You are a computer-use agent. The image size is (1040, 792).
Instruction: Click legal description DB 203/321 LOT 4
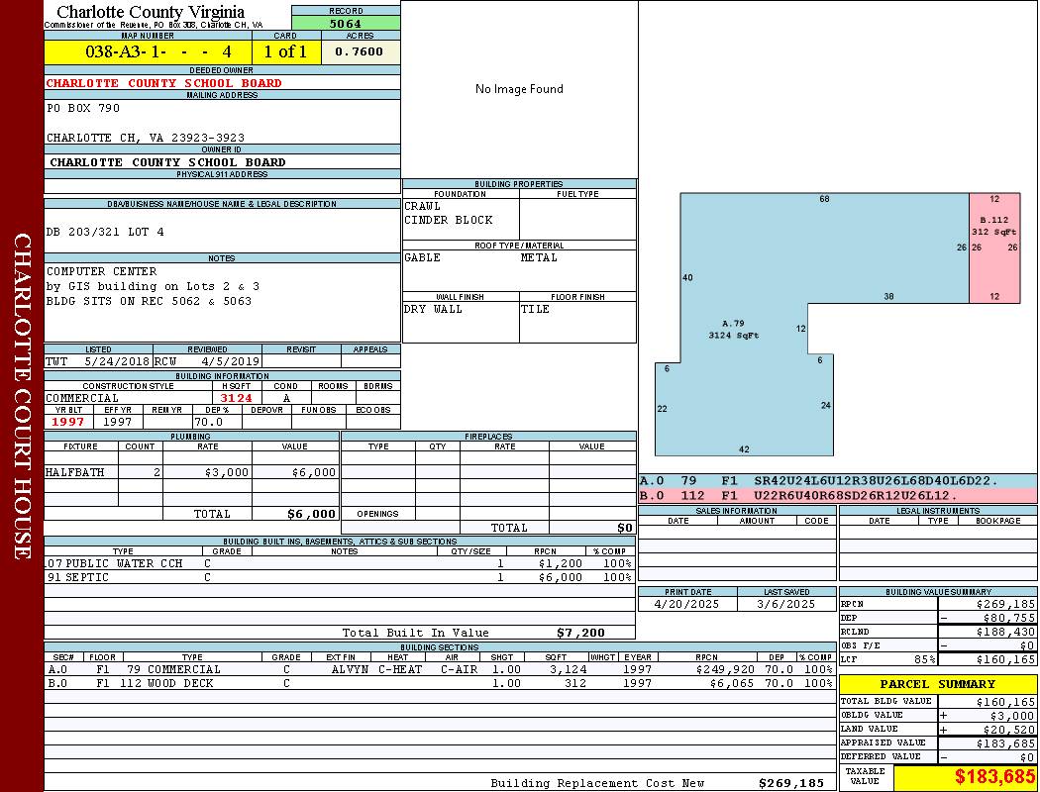click(x=105, y=232)
